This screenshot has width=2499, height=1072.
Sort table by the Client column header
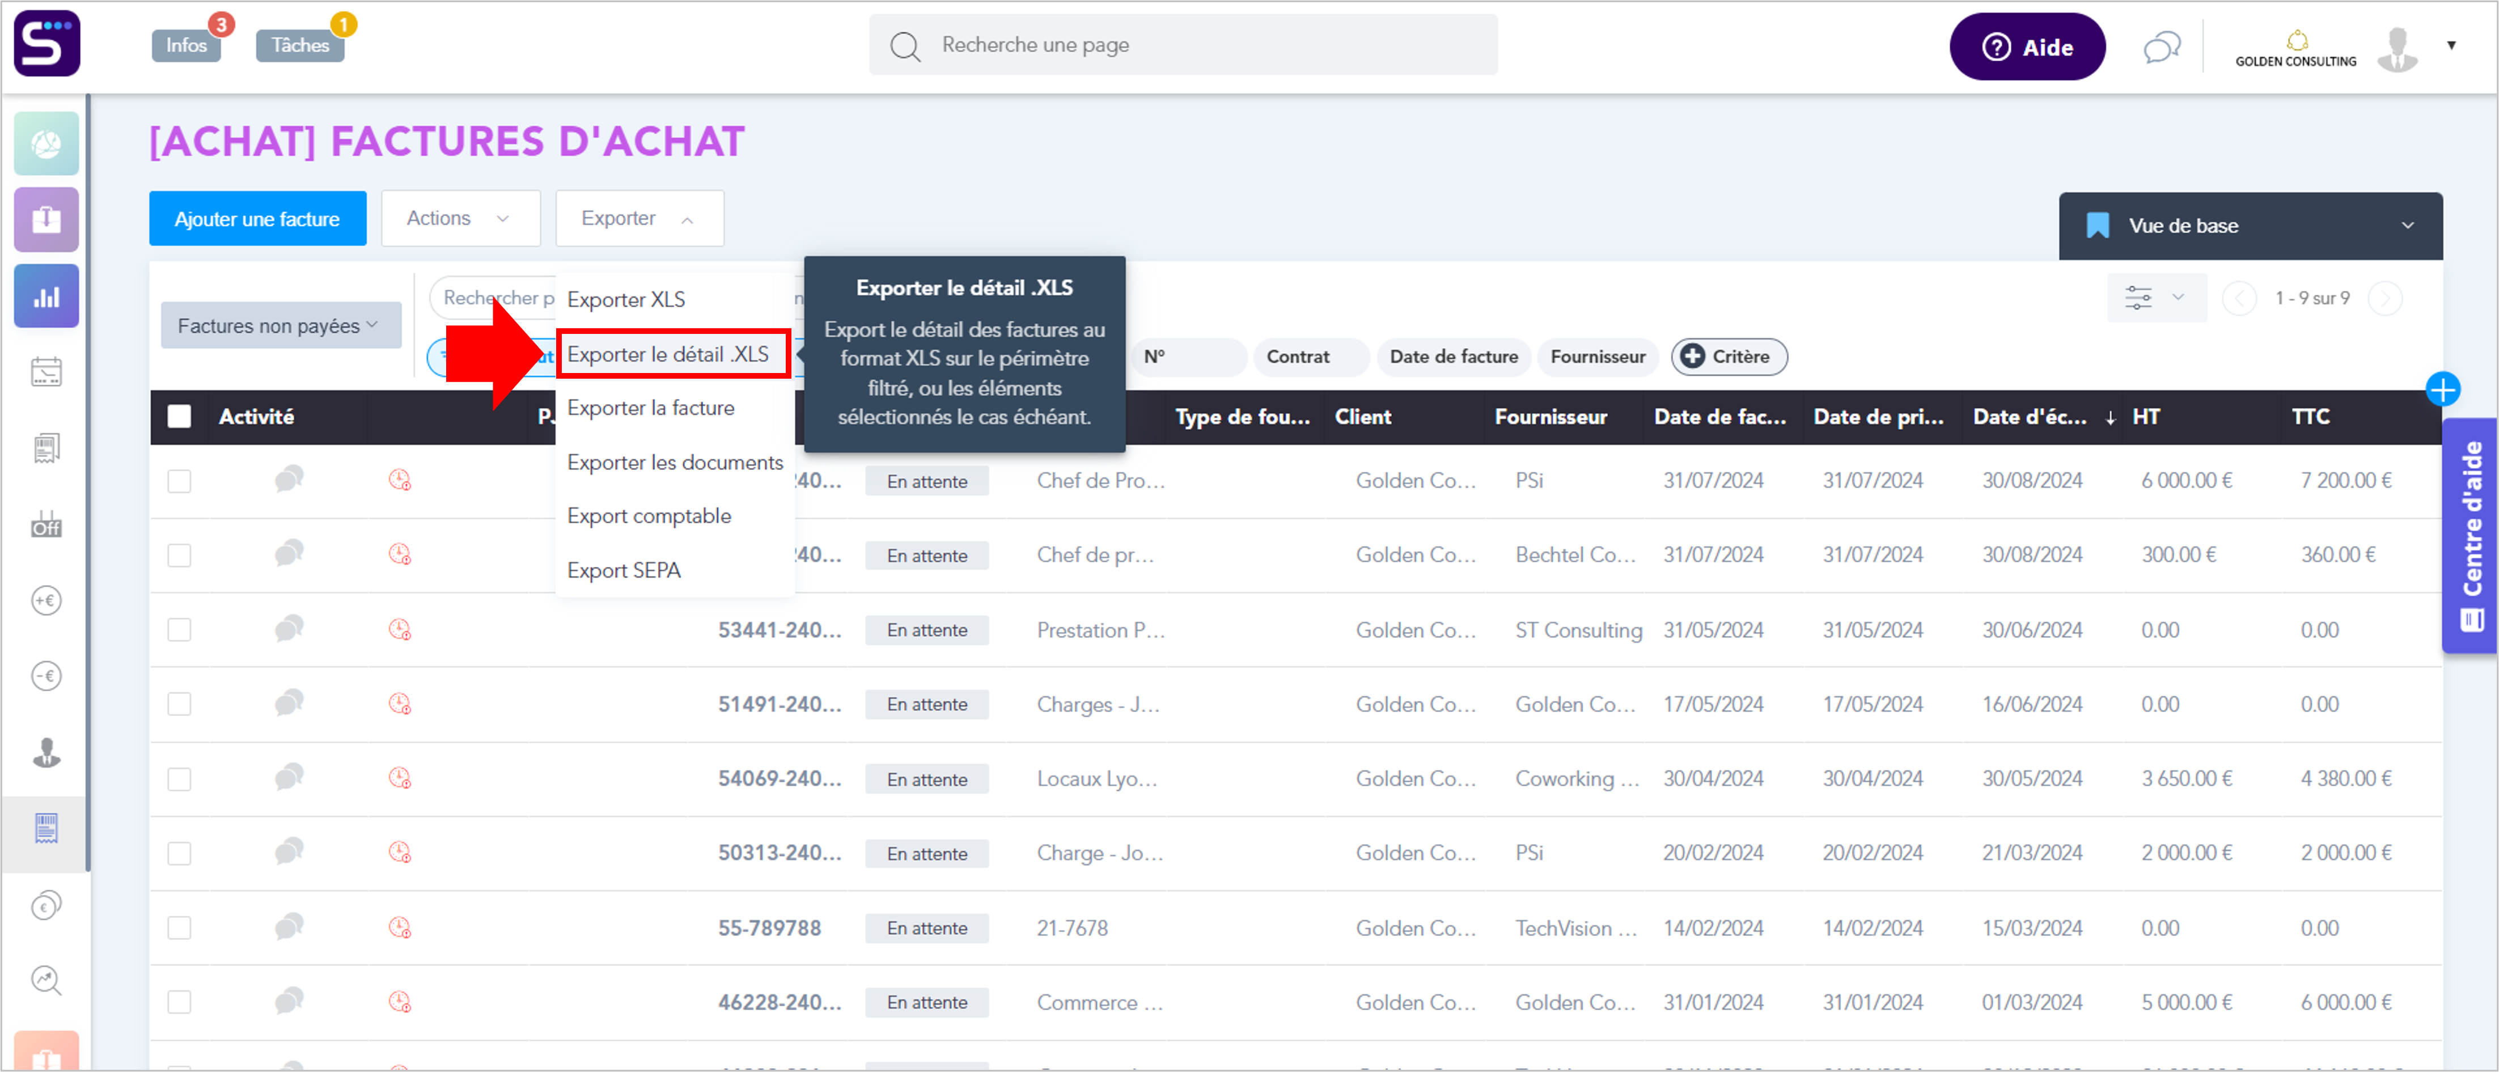(x=1362, y=417)
